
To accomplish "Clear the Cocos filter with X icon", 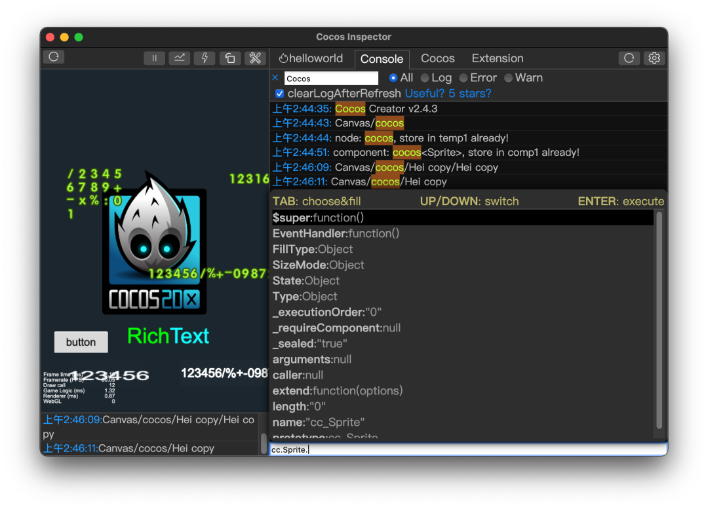I will pos(275,77).
